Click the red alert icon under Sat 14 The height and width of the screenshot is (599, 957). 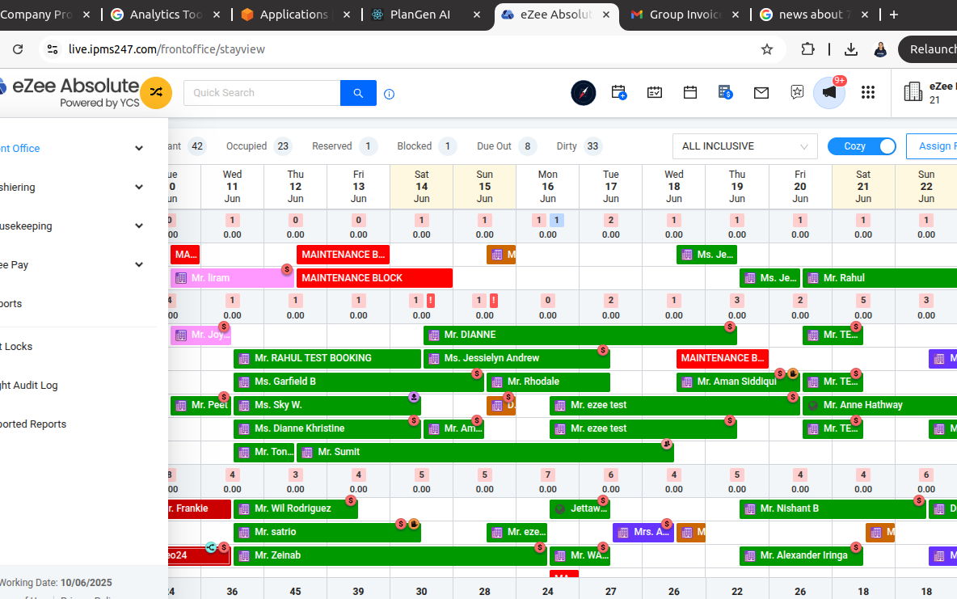[431, 300]
